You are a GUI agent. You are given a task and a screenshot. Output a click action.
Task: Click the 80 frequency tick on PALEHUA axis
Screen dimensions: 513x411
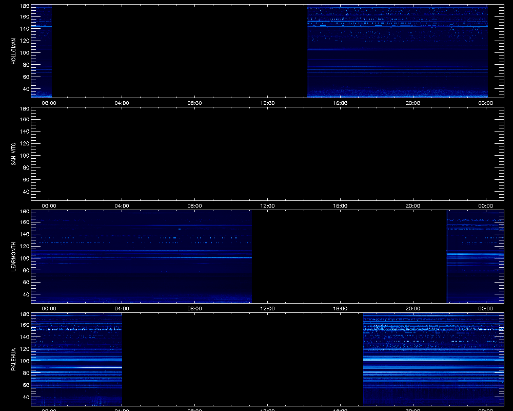(x=26, y=373)
